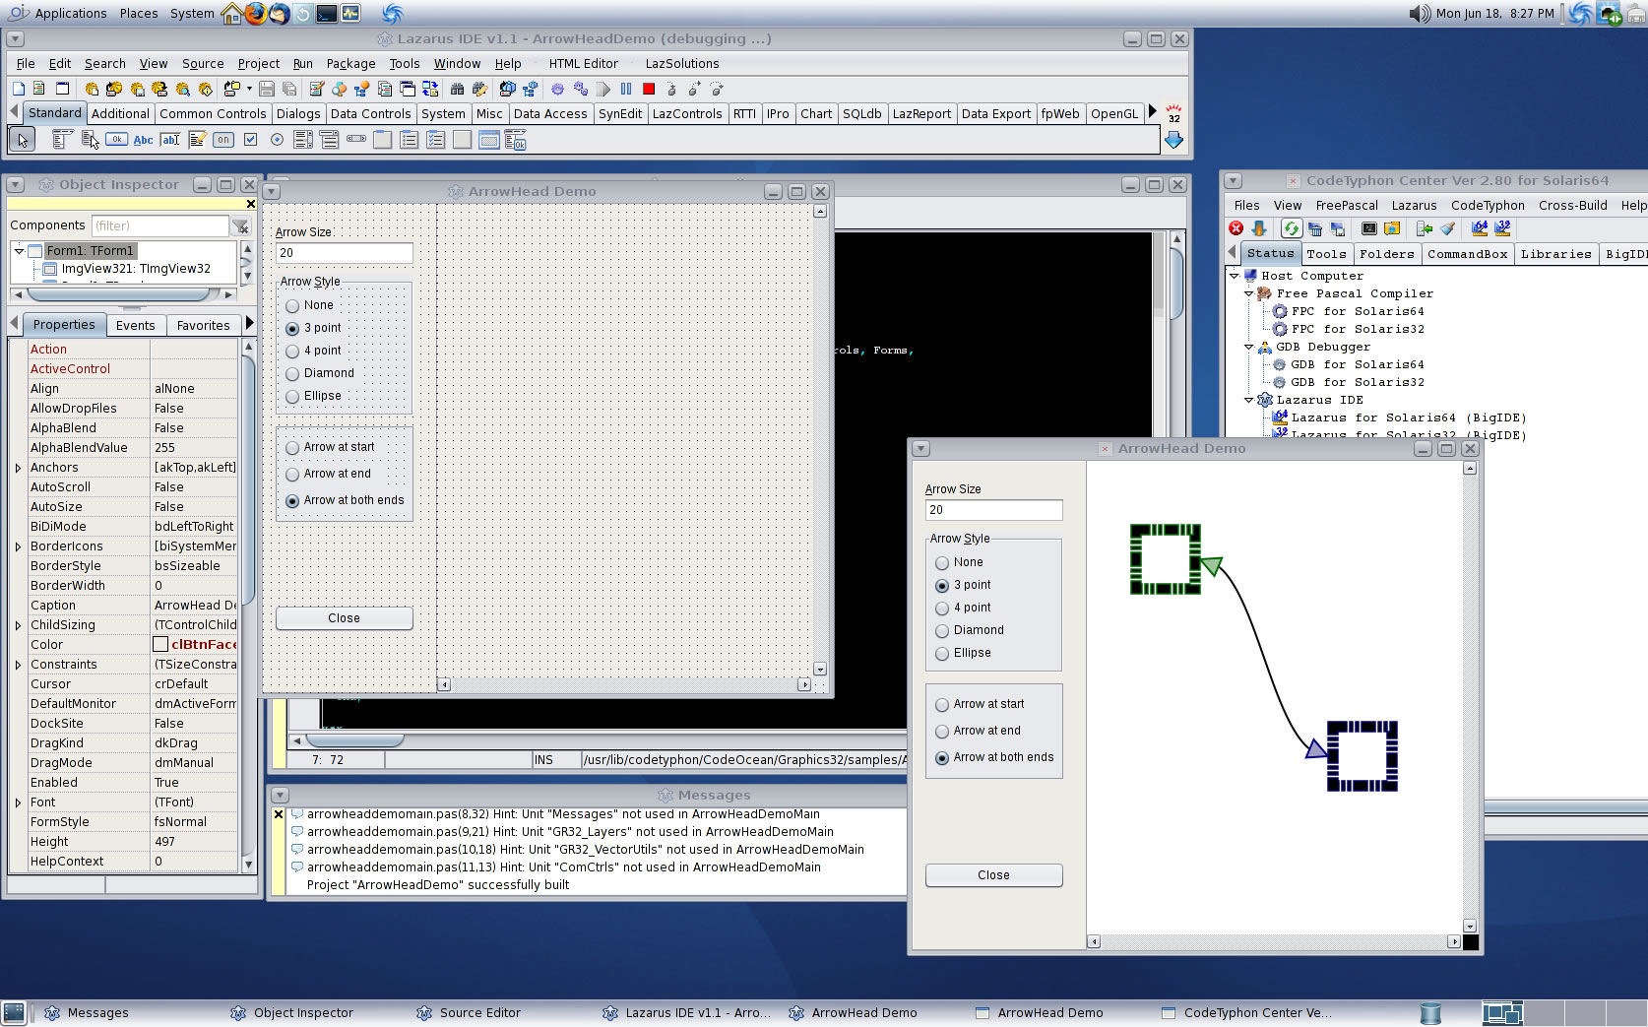Click the Close button on the design form
The image size is (1648, 1027).
click(x=344, y=618)
